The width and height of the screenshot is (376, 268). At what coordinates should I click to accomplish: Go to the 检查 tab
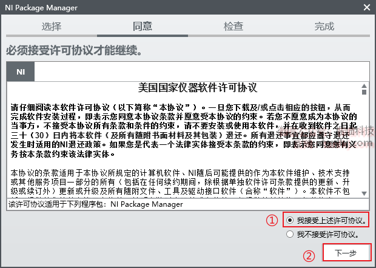click(x=233, y=26)
